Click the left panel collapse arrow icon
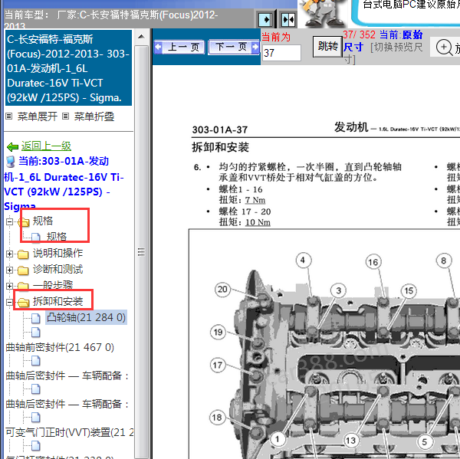Screen dimensions: 460x459 264,19
